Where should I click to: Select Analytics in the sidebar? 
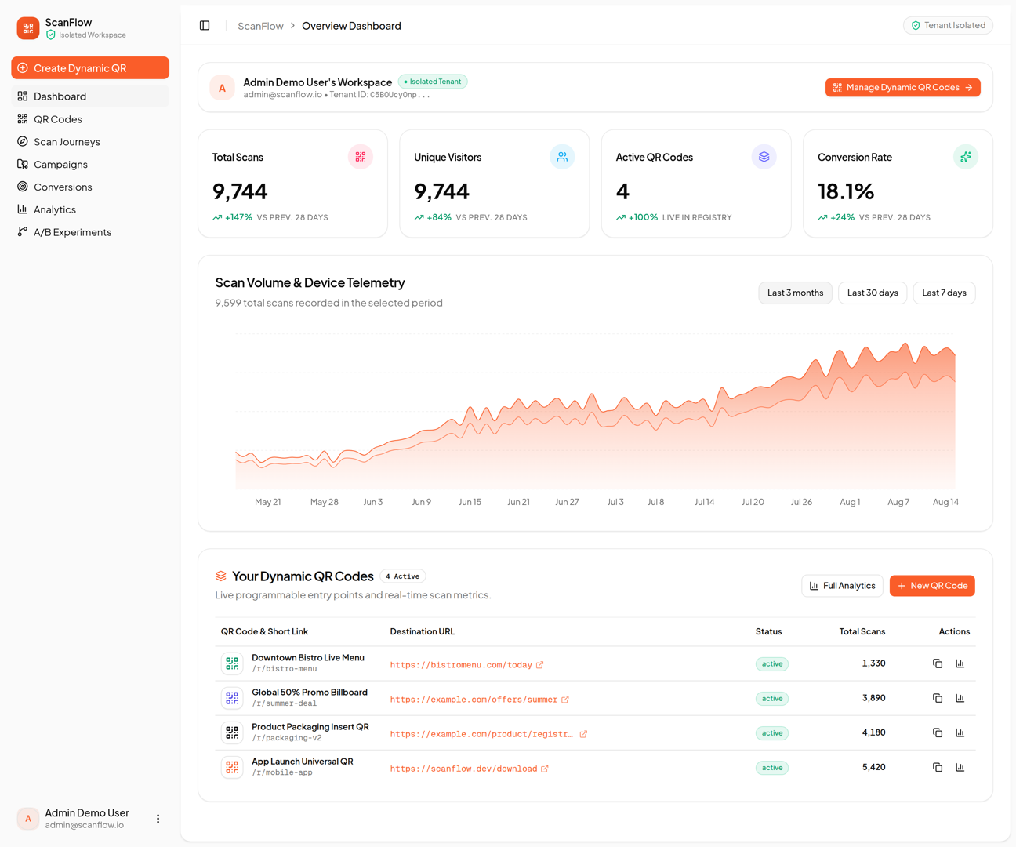[x=90, y=209]
